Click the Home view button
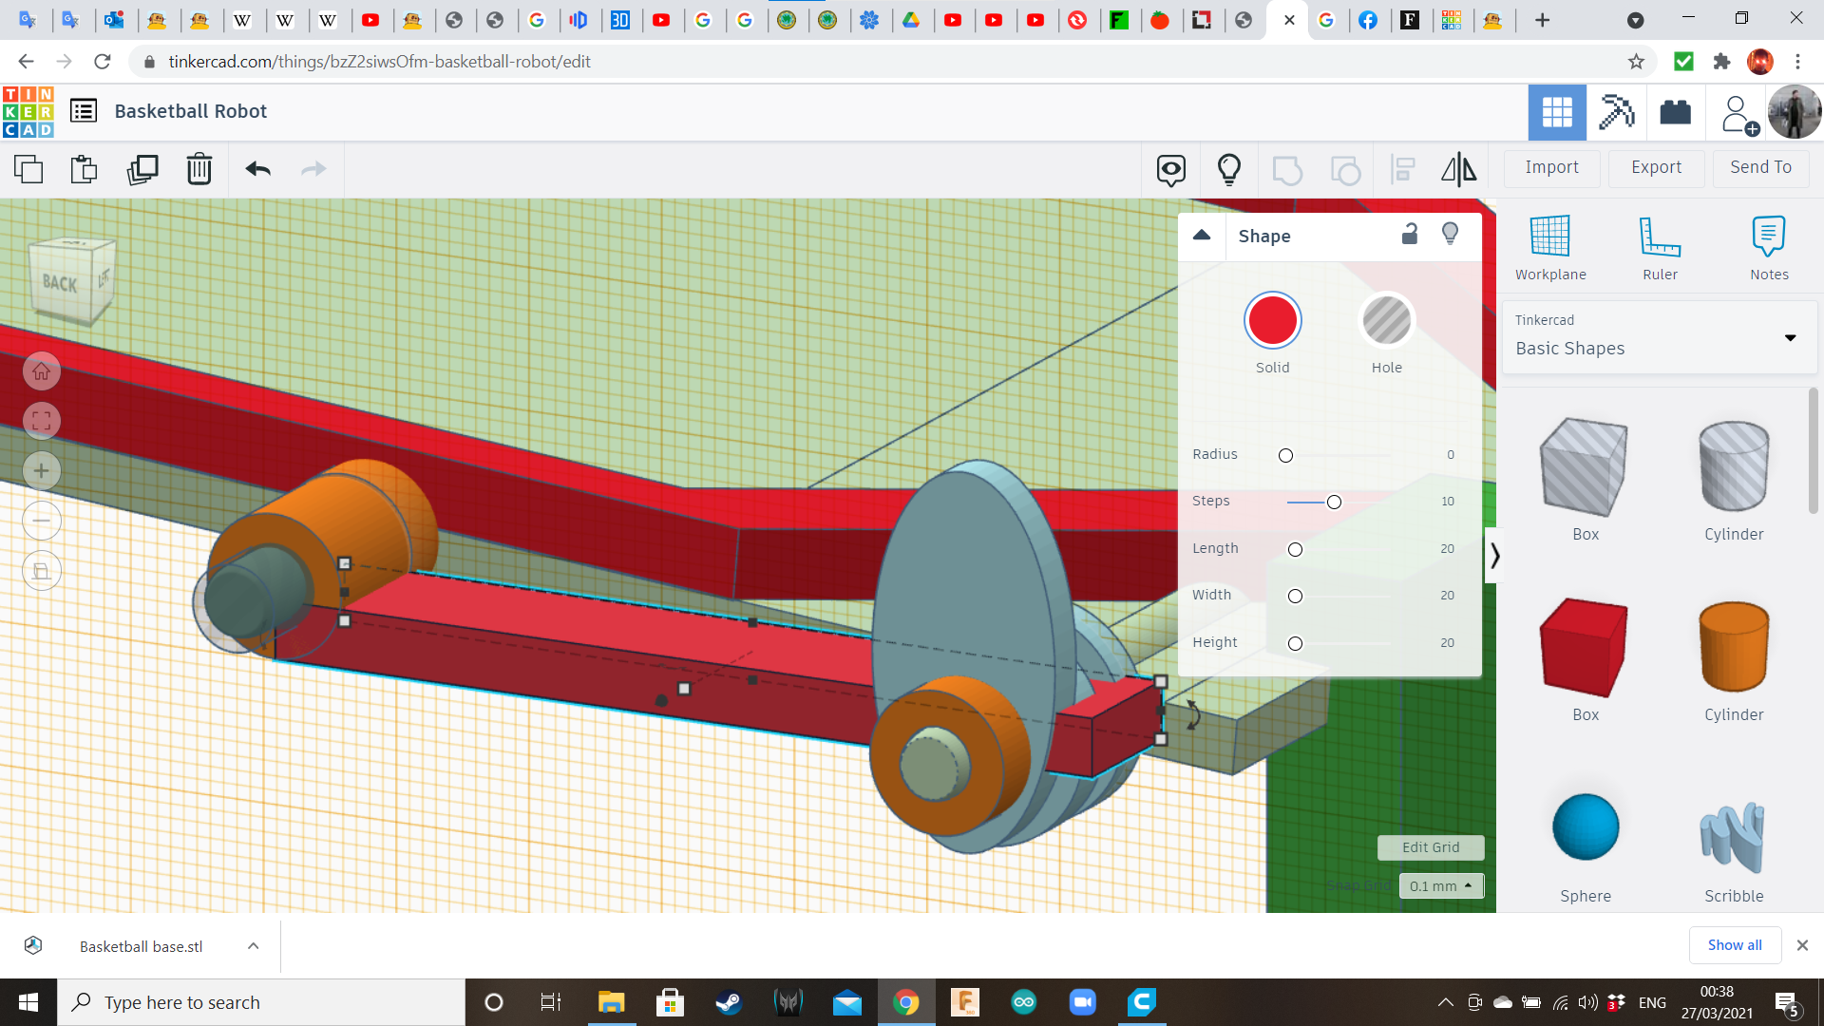 (42, 371)
